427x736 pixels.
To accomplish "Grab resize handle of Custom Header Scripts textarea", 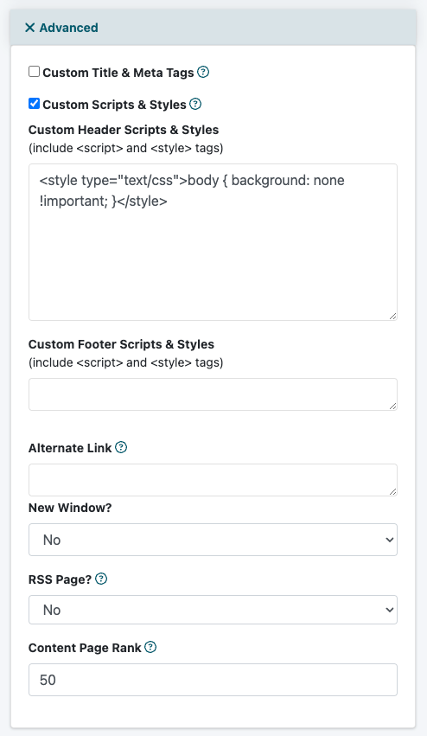I will pyautogui.click(x=392, y=316).
